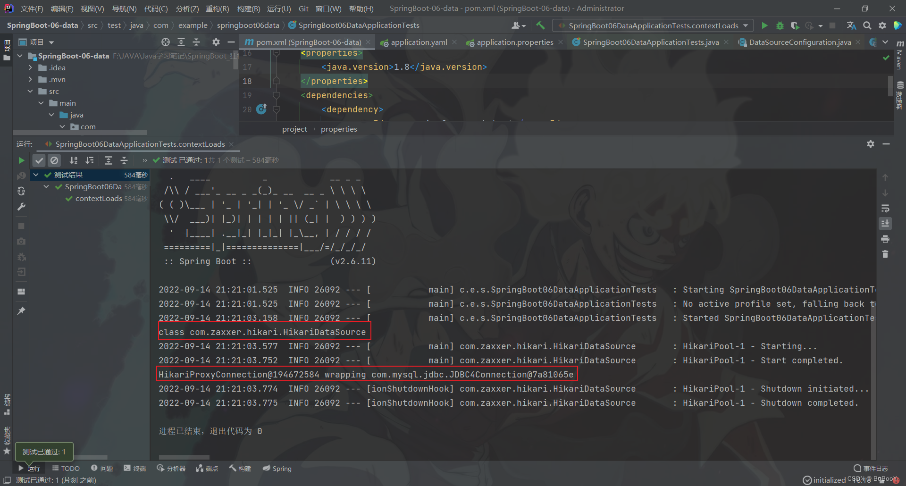The image size is (906, 486).
Task: Click the camera dump threads icon
Action: 21,241
